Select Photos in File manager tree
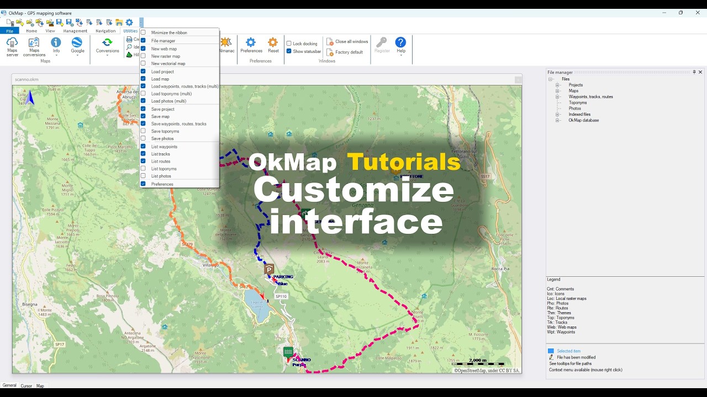This screenshot has height=397, width=707. click(575, 109)
